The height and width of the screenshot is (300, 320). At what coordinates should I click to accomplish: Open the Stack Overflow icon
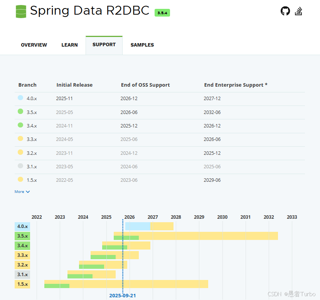[298, 11]
